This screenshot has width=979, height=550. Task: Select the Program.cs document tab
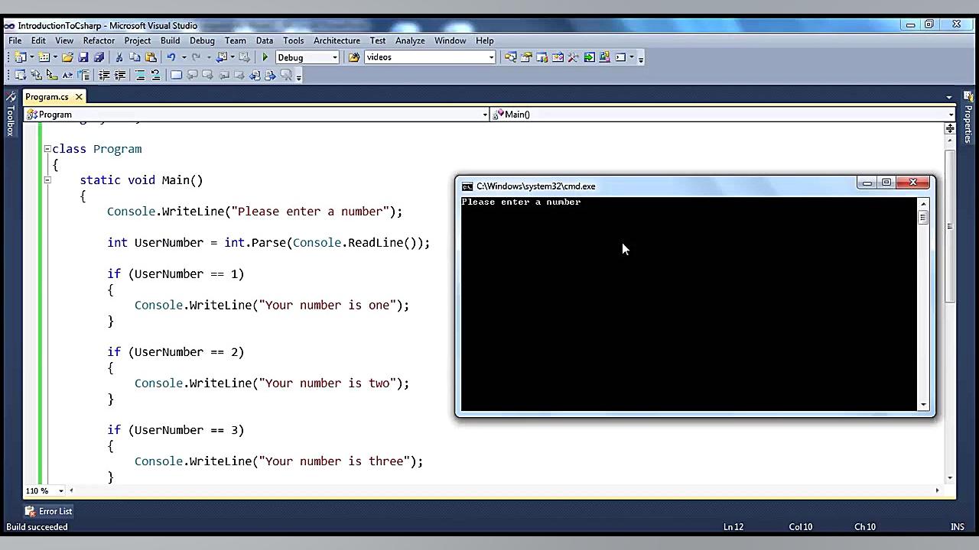pos(47,96)
